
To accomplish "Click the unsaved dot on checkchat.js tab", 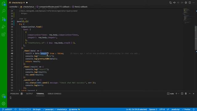I will (x=27, y=3).
